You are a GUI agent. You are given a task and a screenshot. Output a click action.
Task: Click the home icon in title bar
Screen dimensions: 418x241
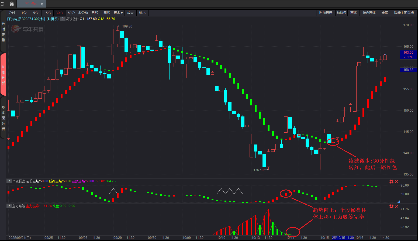click(x=12, y=4)
